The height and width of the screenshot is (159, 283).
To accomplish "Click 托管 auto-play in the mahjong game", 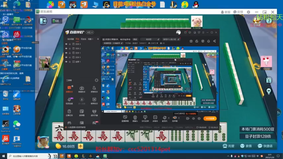I will (229, 146).
